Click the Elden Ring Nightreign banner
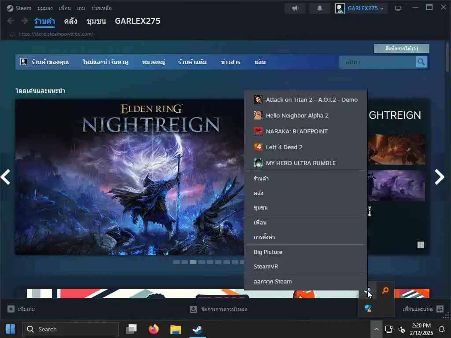Viewport: 451px width, 338px height. pos(129,177)
